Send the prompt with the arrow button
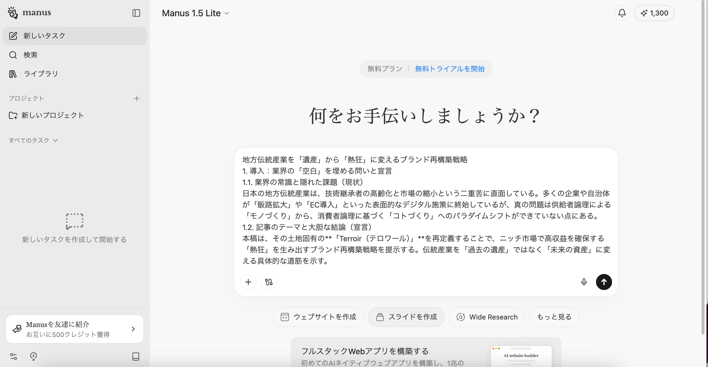The image size is (708, 367). [604, 282]
